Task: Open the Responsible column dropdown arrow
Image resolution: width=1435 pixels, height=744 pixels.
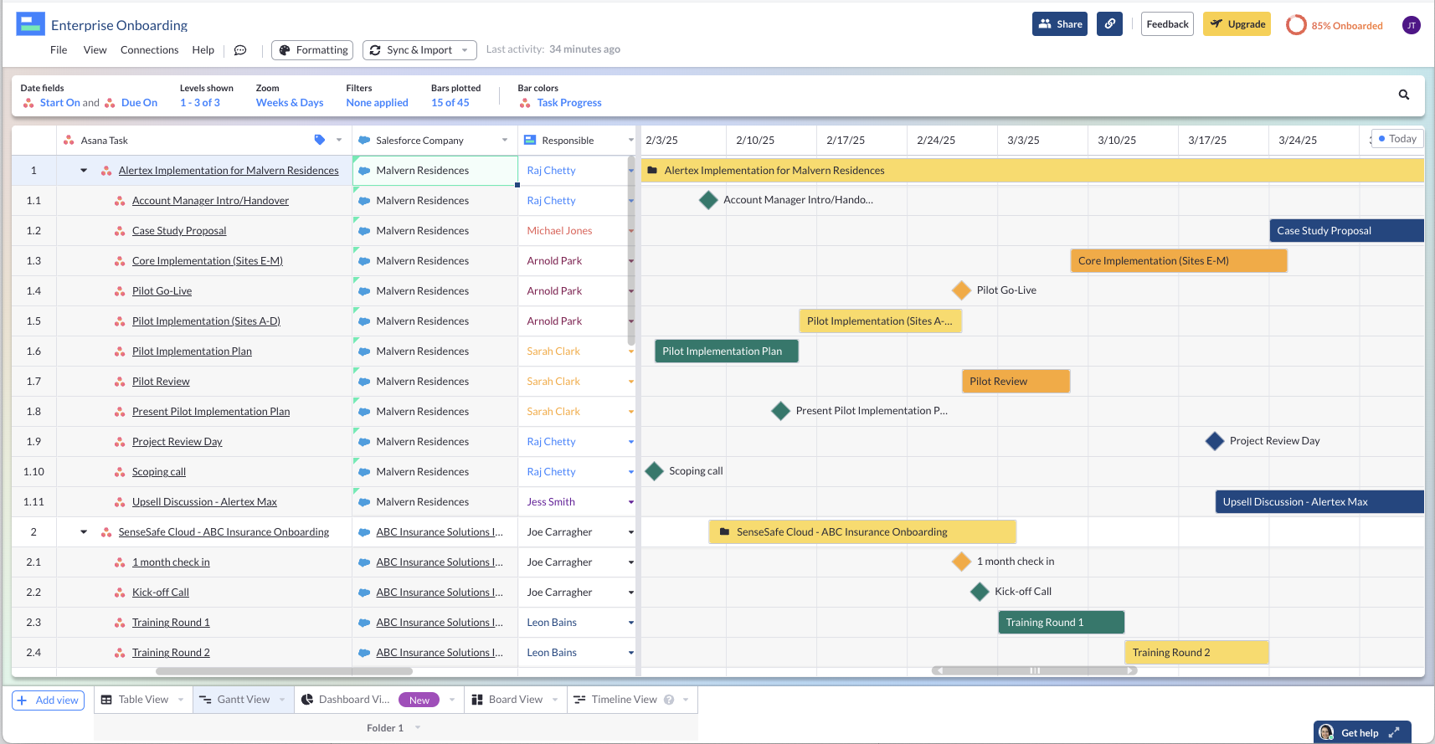Action: tap(630, 140)
